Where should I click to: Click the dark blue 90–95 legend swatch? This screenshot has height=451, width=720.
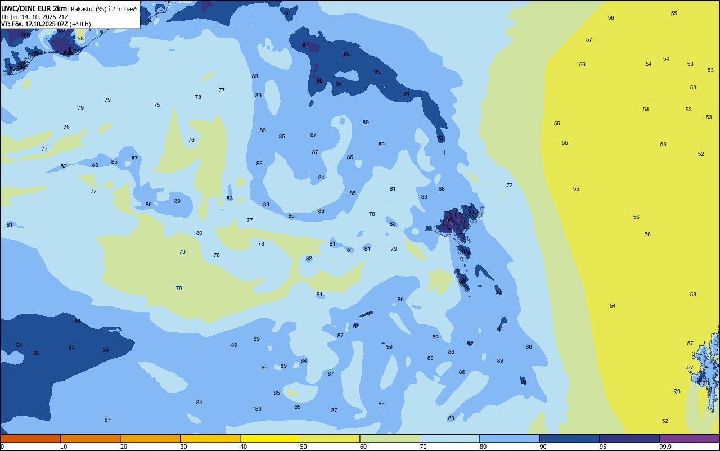click(569, 438)
